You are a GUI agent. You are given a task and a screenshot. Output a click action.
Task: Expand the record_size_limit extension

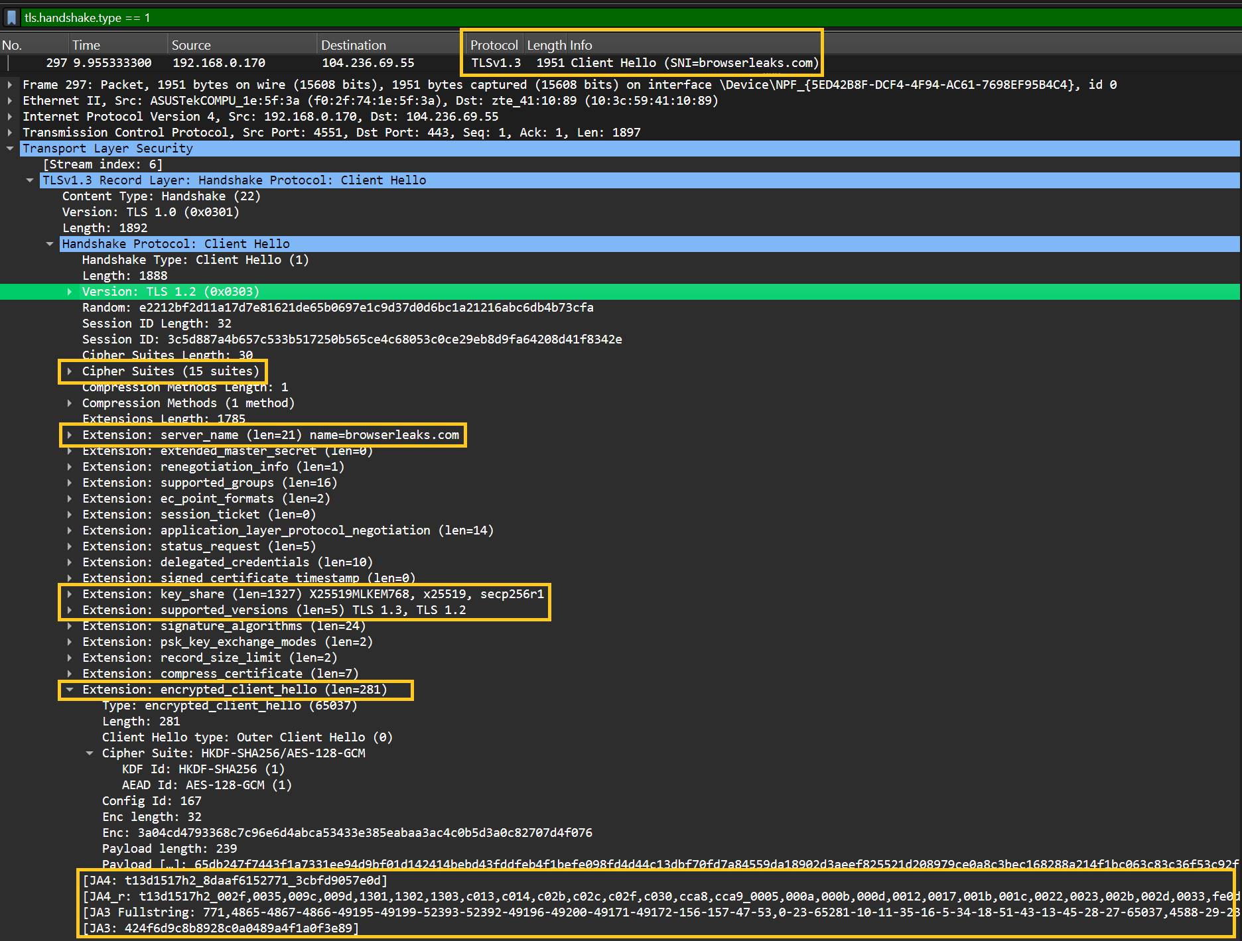70,658
